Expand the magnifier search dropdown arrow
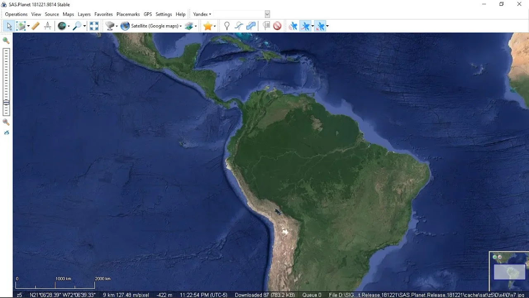This screenshot has width=529, height=298. (x=84, y=26)
